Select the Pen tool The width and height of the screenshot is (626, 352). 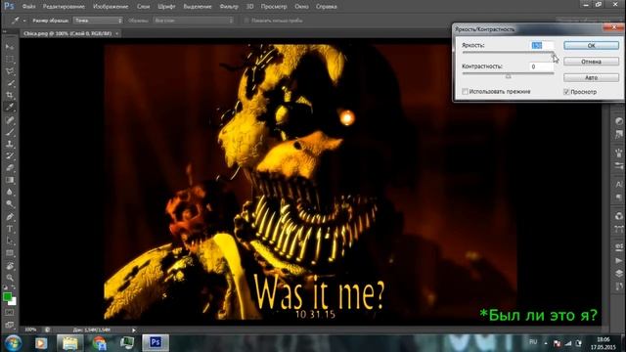(10, 217)
